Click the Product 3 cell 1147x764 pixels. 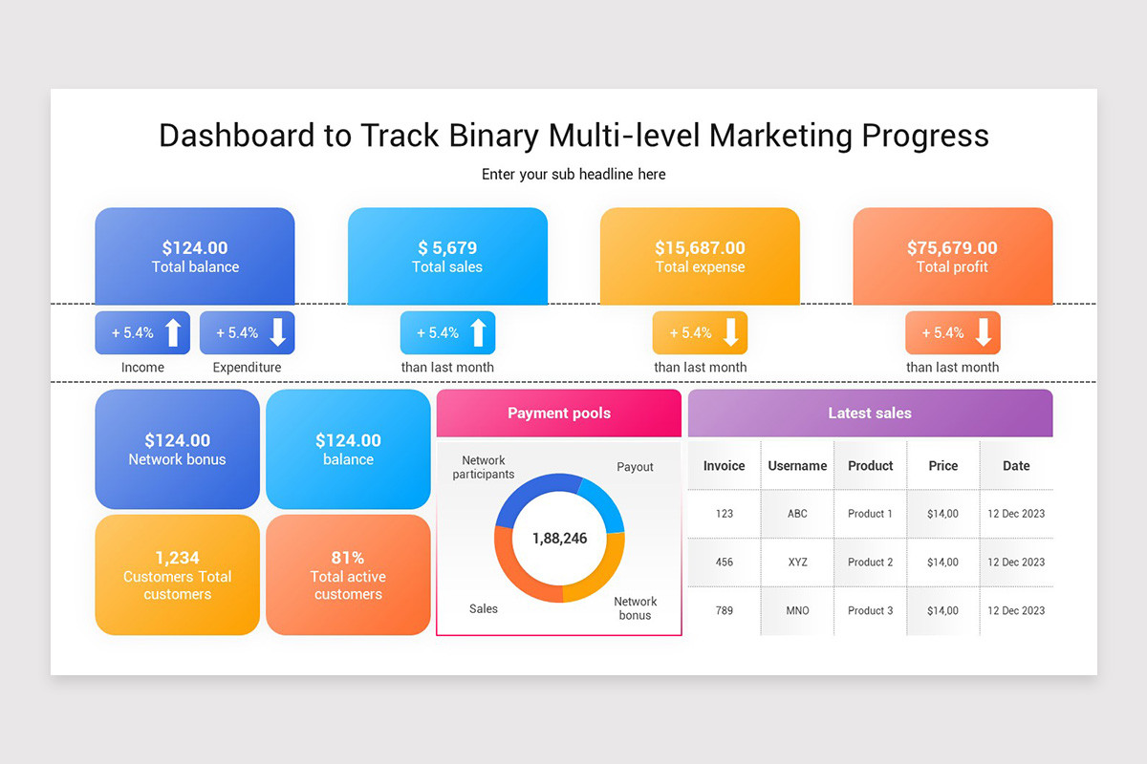(871, 611)
